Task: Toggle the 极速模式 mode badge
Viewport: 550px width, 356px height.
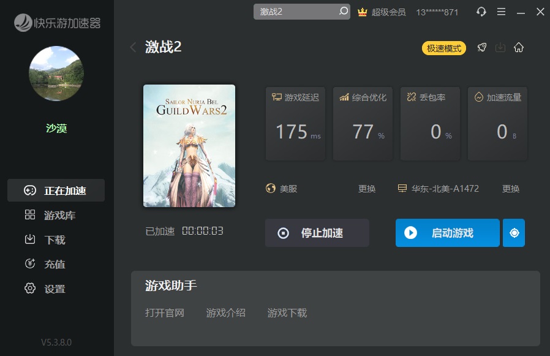Action: [x=444, y=48]
